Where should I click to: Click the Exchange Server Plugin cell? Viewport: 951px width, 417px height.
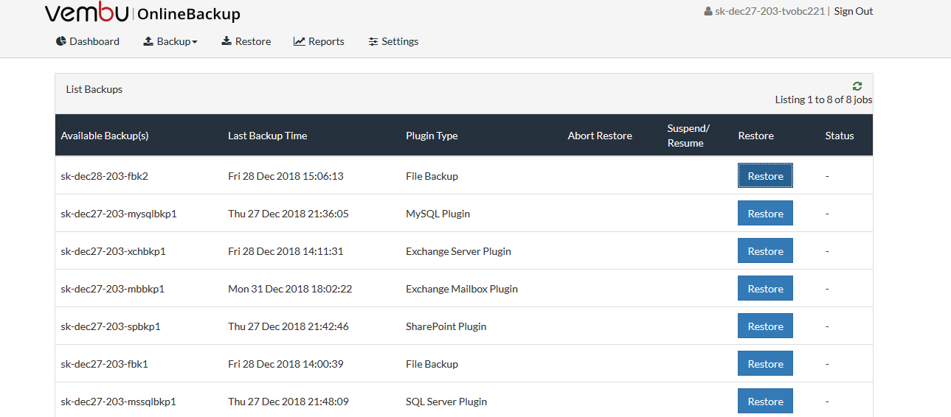point(458,251)
